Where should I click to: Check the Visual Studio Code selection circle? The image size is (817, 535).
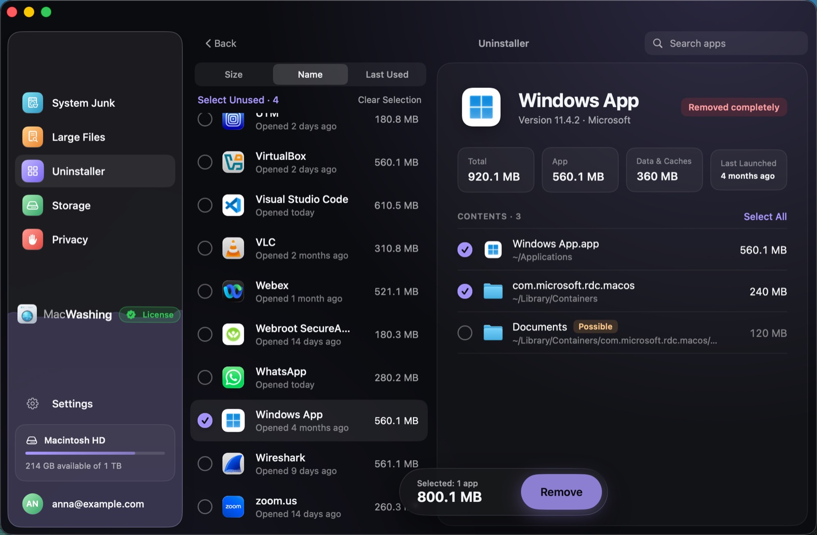point(205,205)
